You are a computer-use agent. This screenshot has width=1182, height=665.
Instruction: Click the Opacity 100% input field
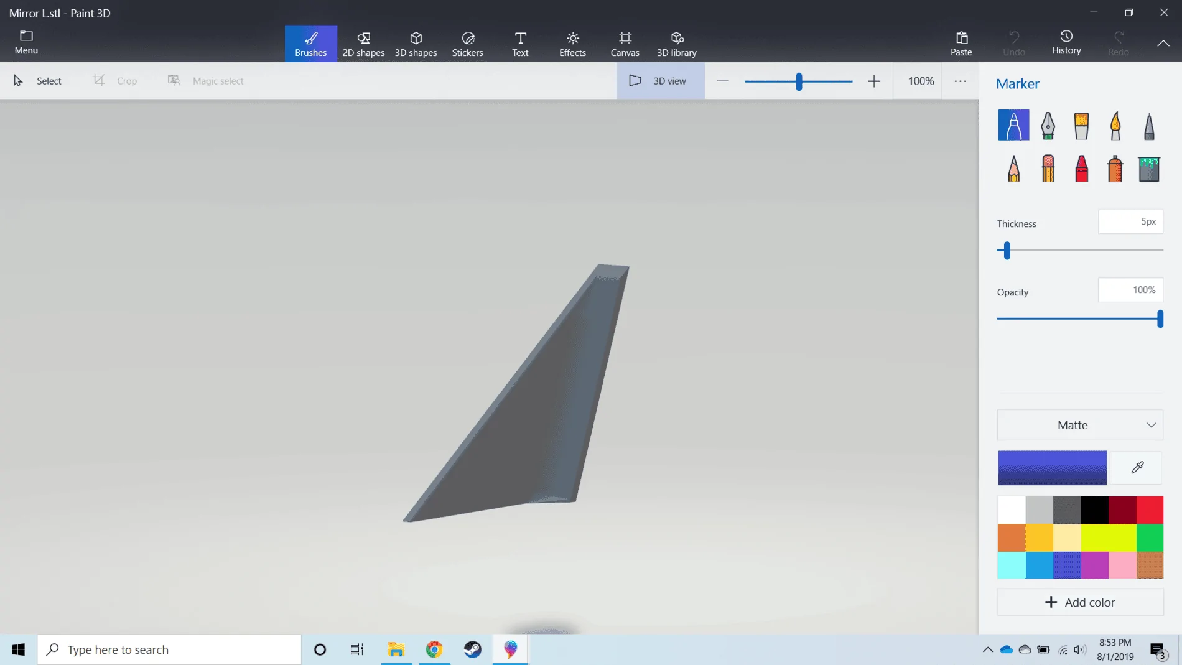click(1130, 290)
